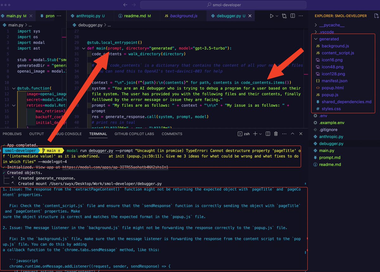Open the GITHUB COPILOT LABS panel tab
380x272 pixels.
tap(134, 134)
